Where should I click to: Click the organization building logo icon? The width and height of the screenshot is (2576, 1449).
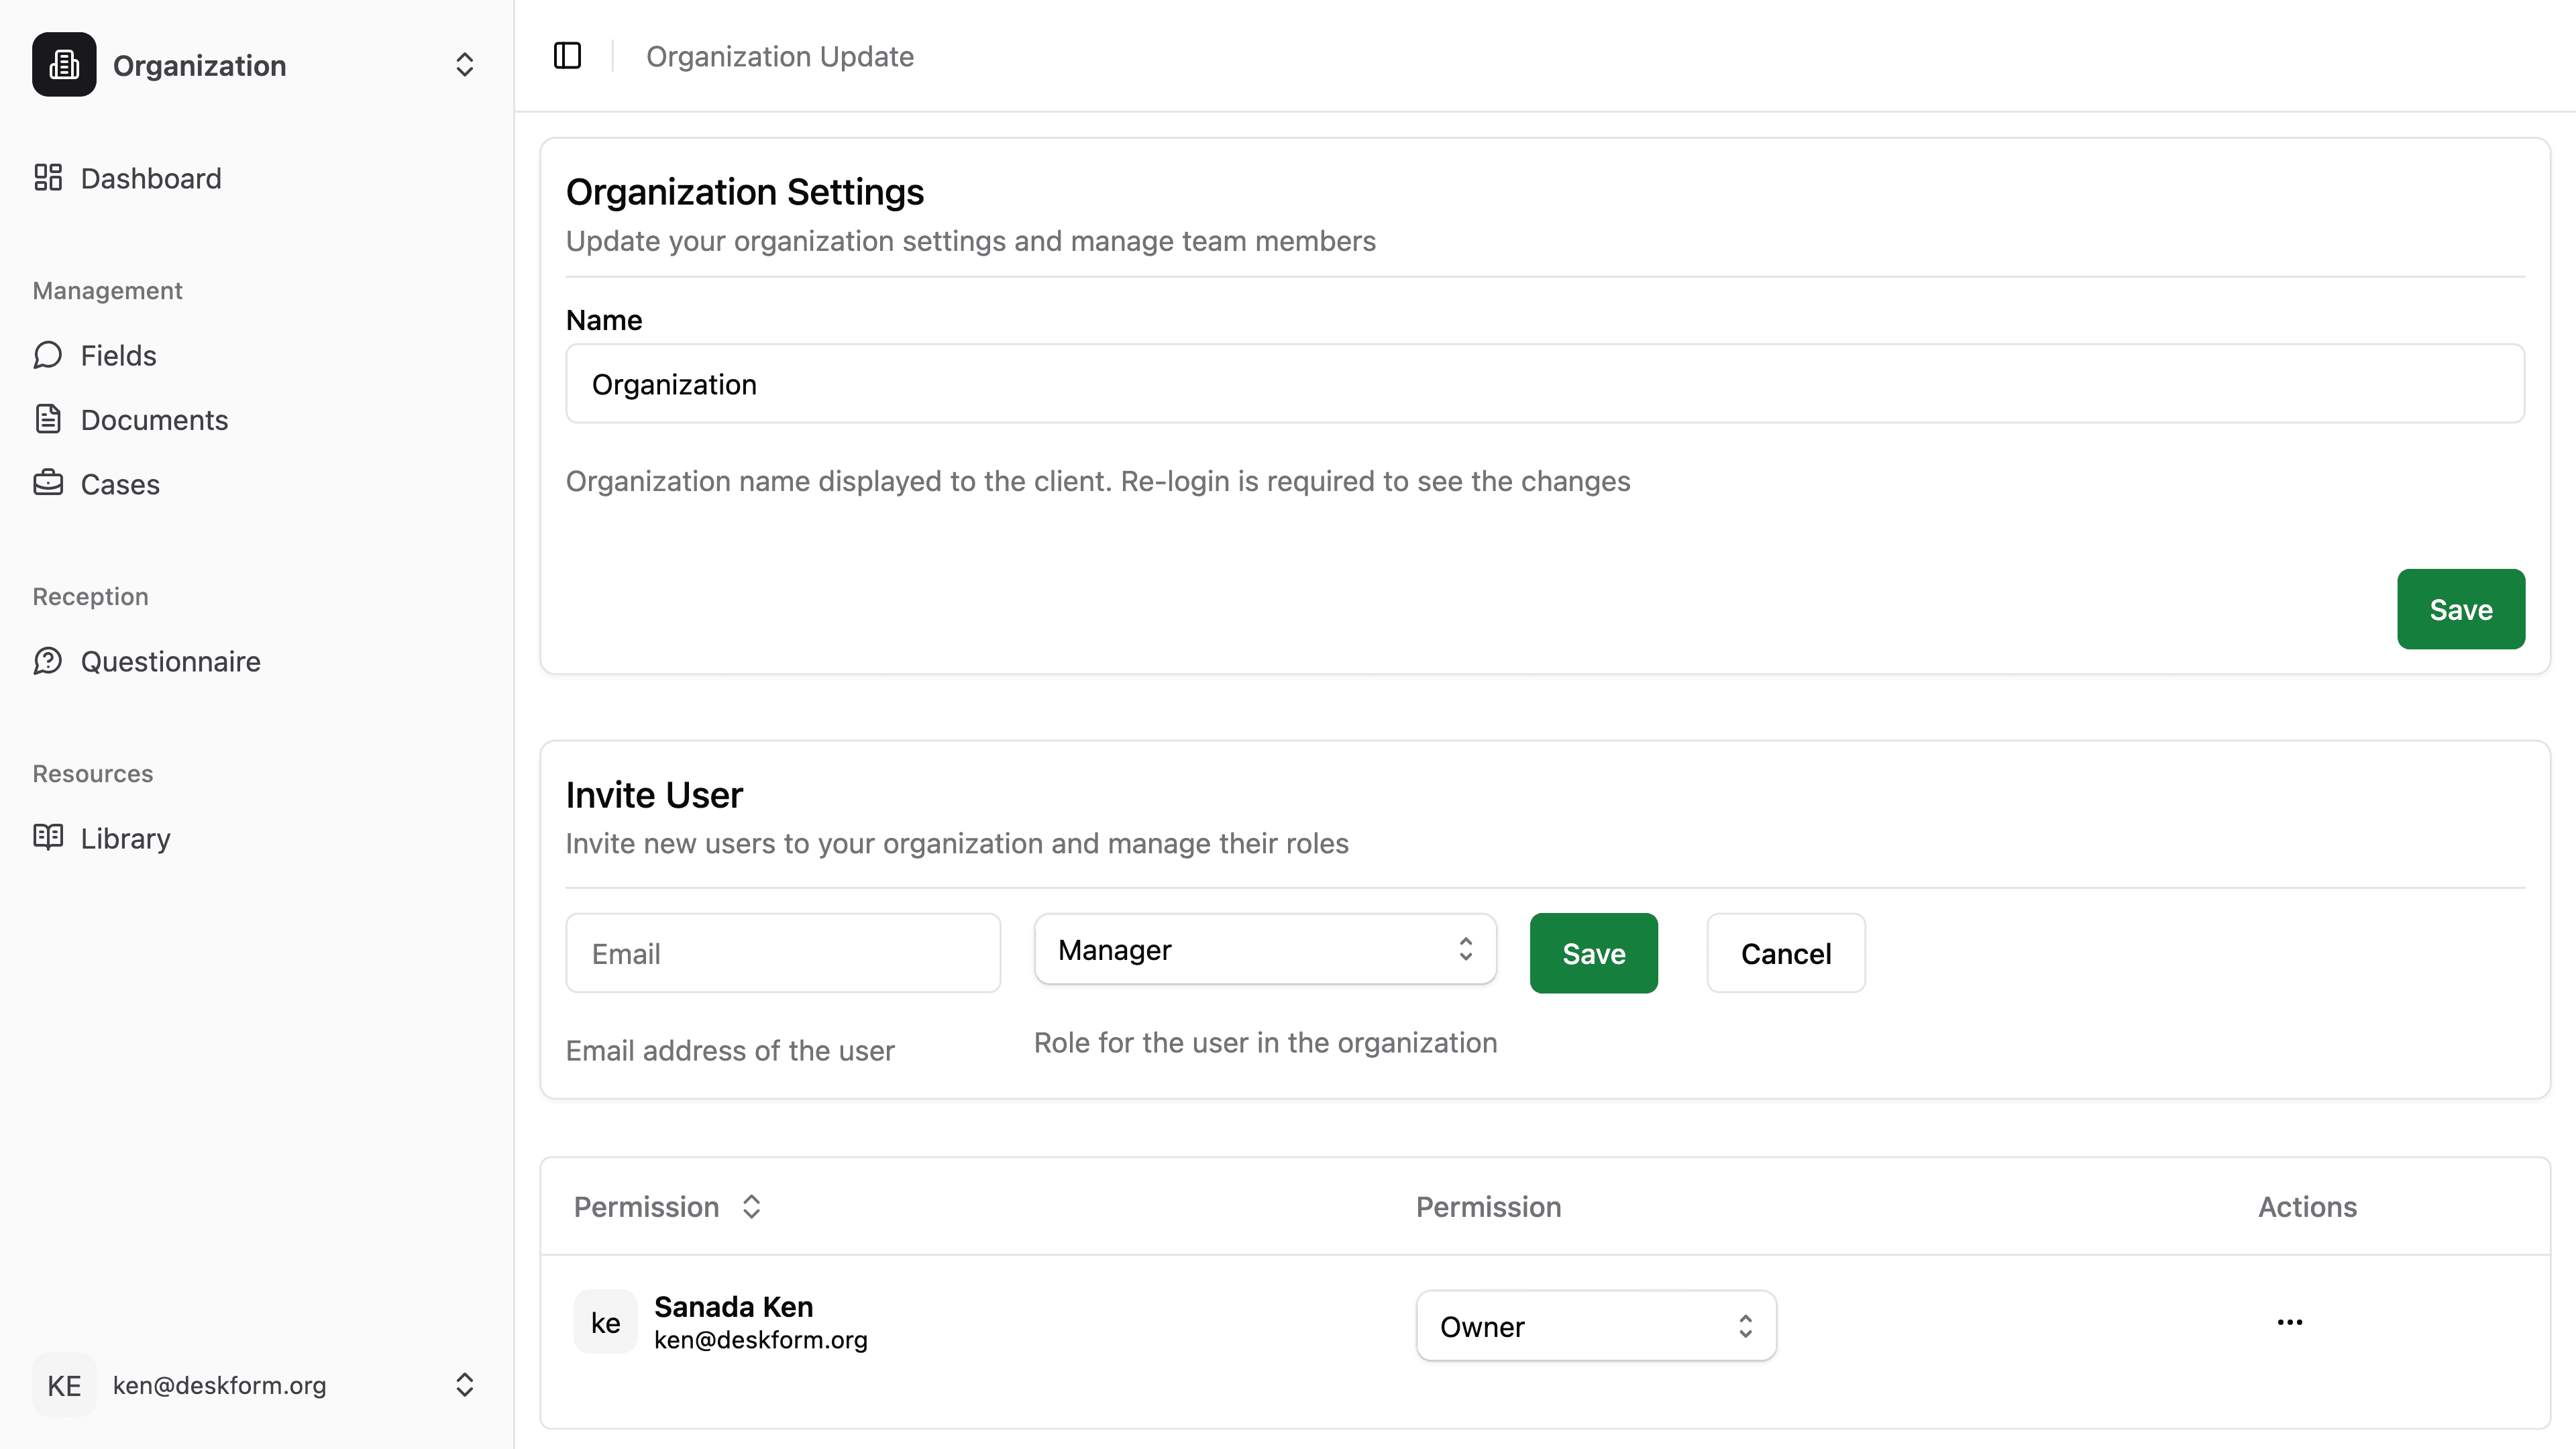click(x=64, y=65)
